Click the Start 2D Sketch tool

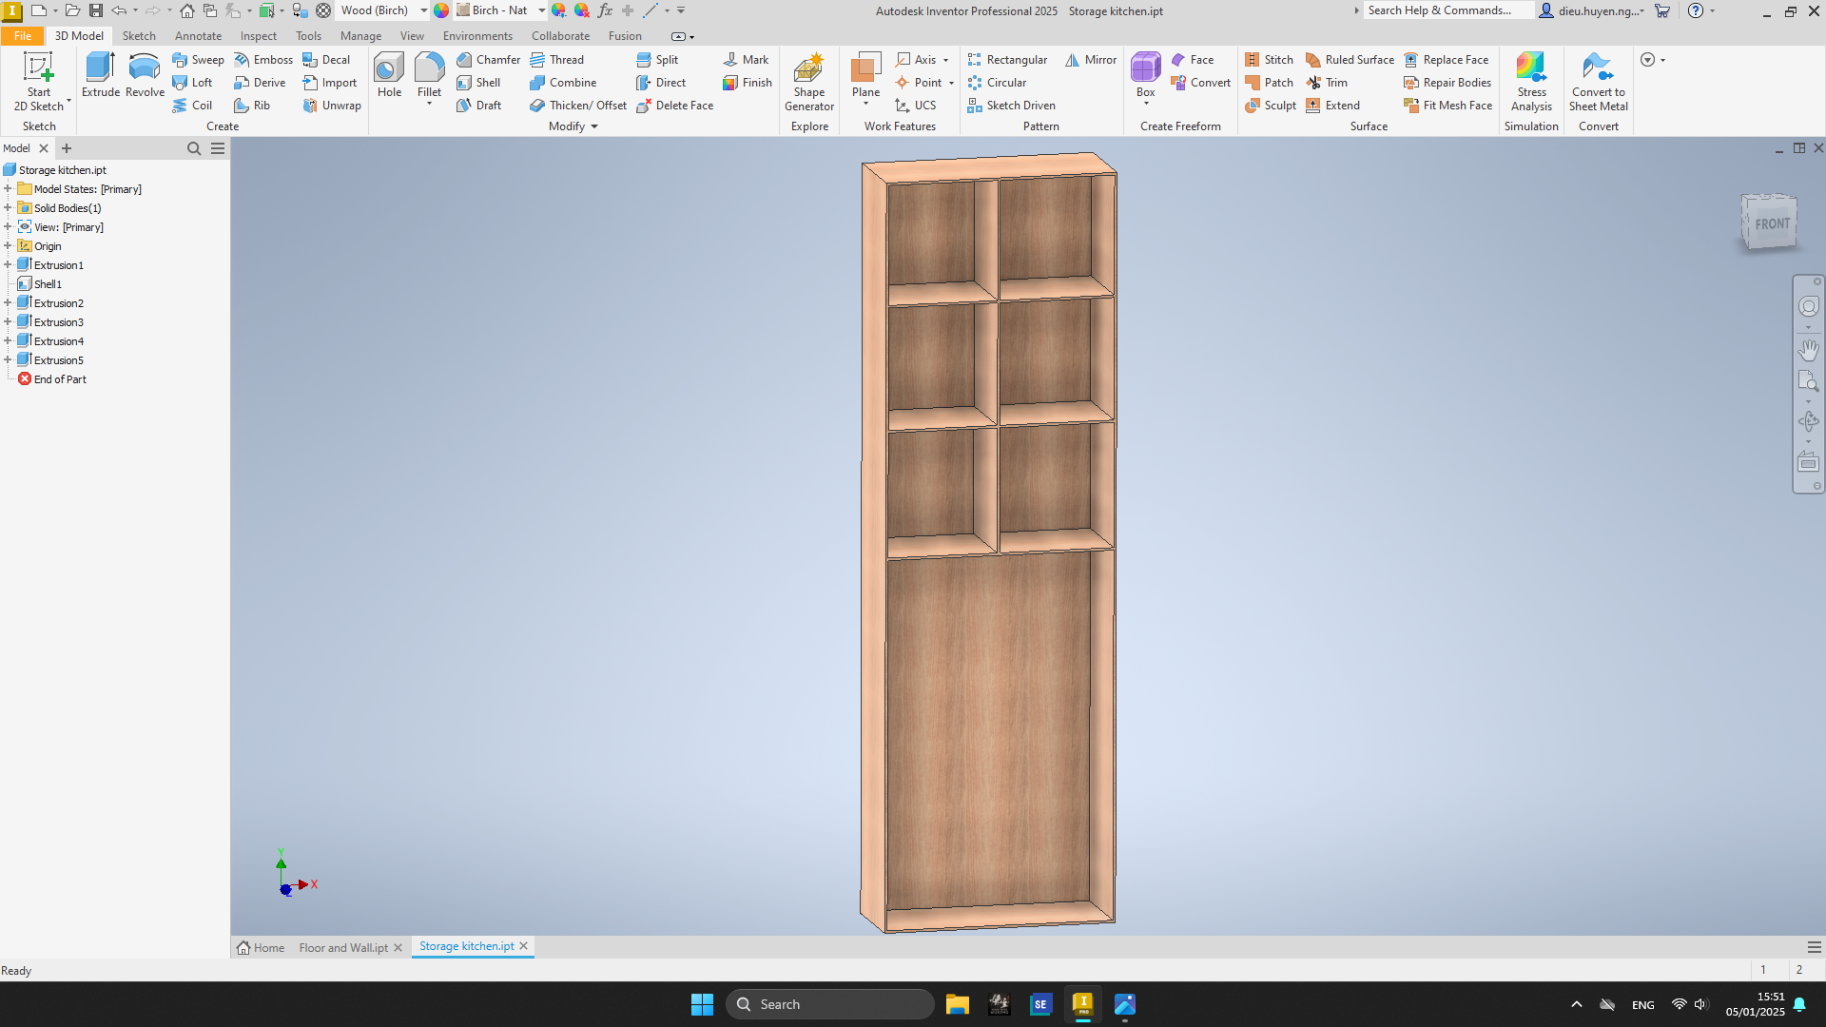pyautogui.click(x=39, y=82)
